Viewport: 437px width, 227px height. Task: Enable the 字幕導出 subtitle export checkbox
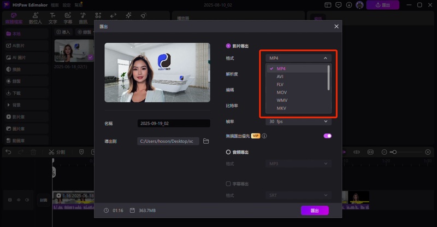click(x=228, y=184)
